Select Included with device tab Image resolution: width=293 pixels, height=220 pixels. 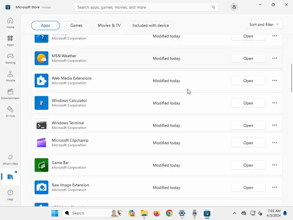click(151, 25)
